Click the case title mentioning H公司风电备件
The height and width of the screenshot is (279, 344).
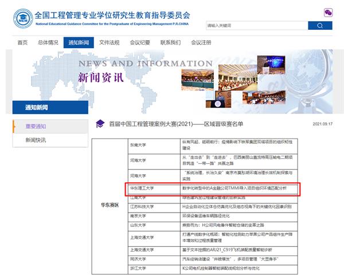(x=224, y=225)
